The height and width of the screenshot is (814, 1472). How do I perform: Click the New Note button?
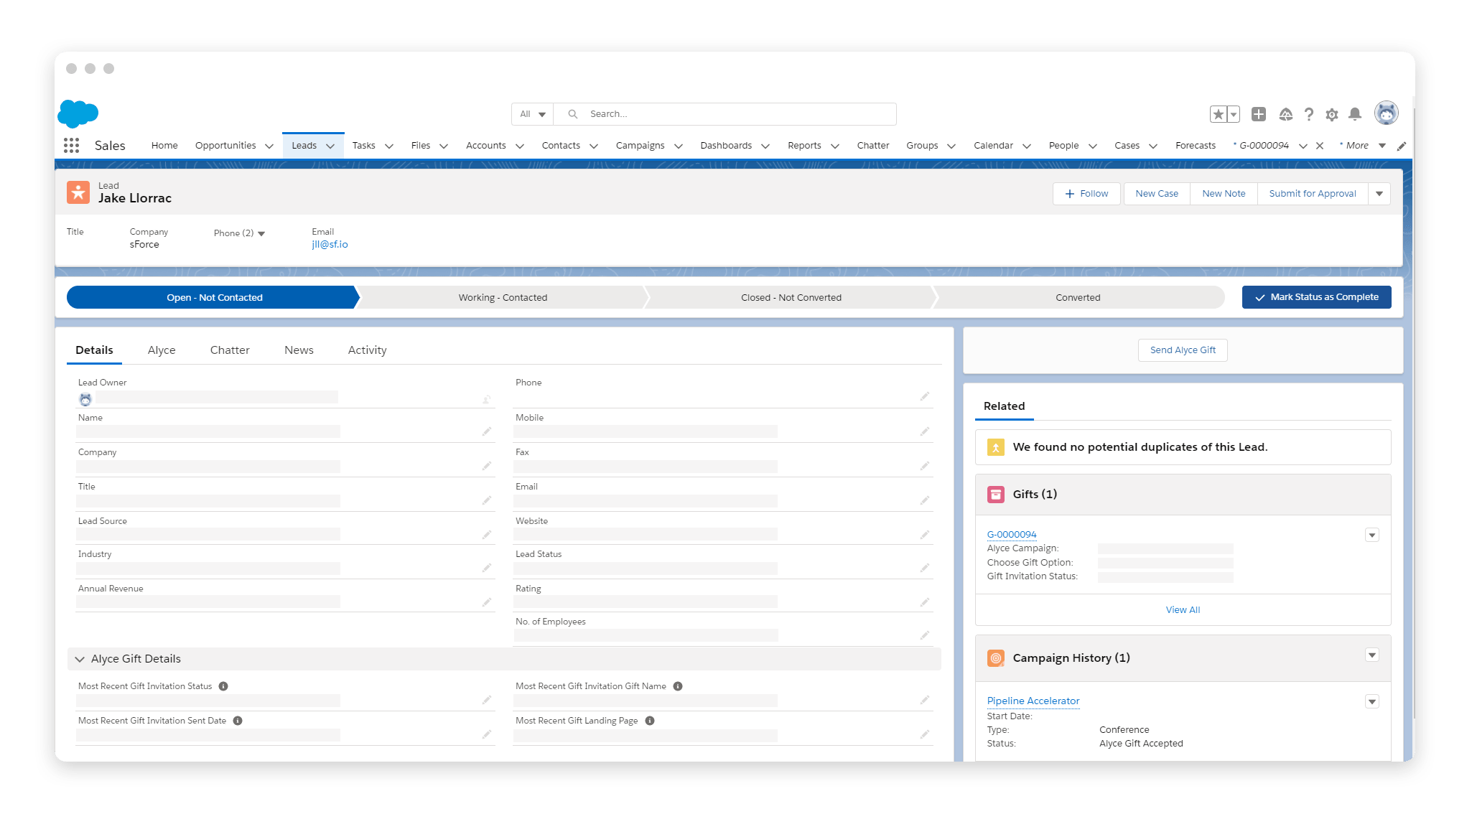pyautogui.click(x=1224, y=194)
